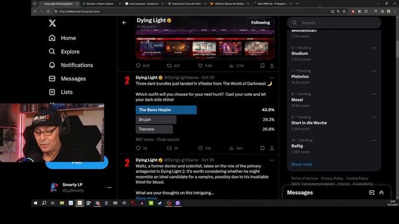Bookmark the top post with image banner
The width and height of the screenshot is (399, 224).
pos(262,65)
